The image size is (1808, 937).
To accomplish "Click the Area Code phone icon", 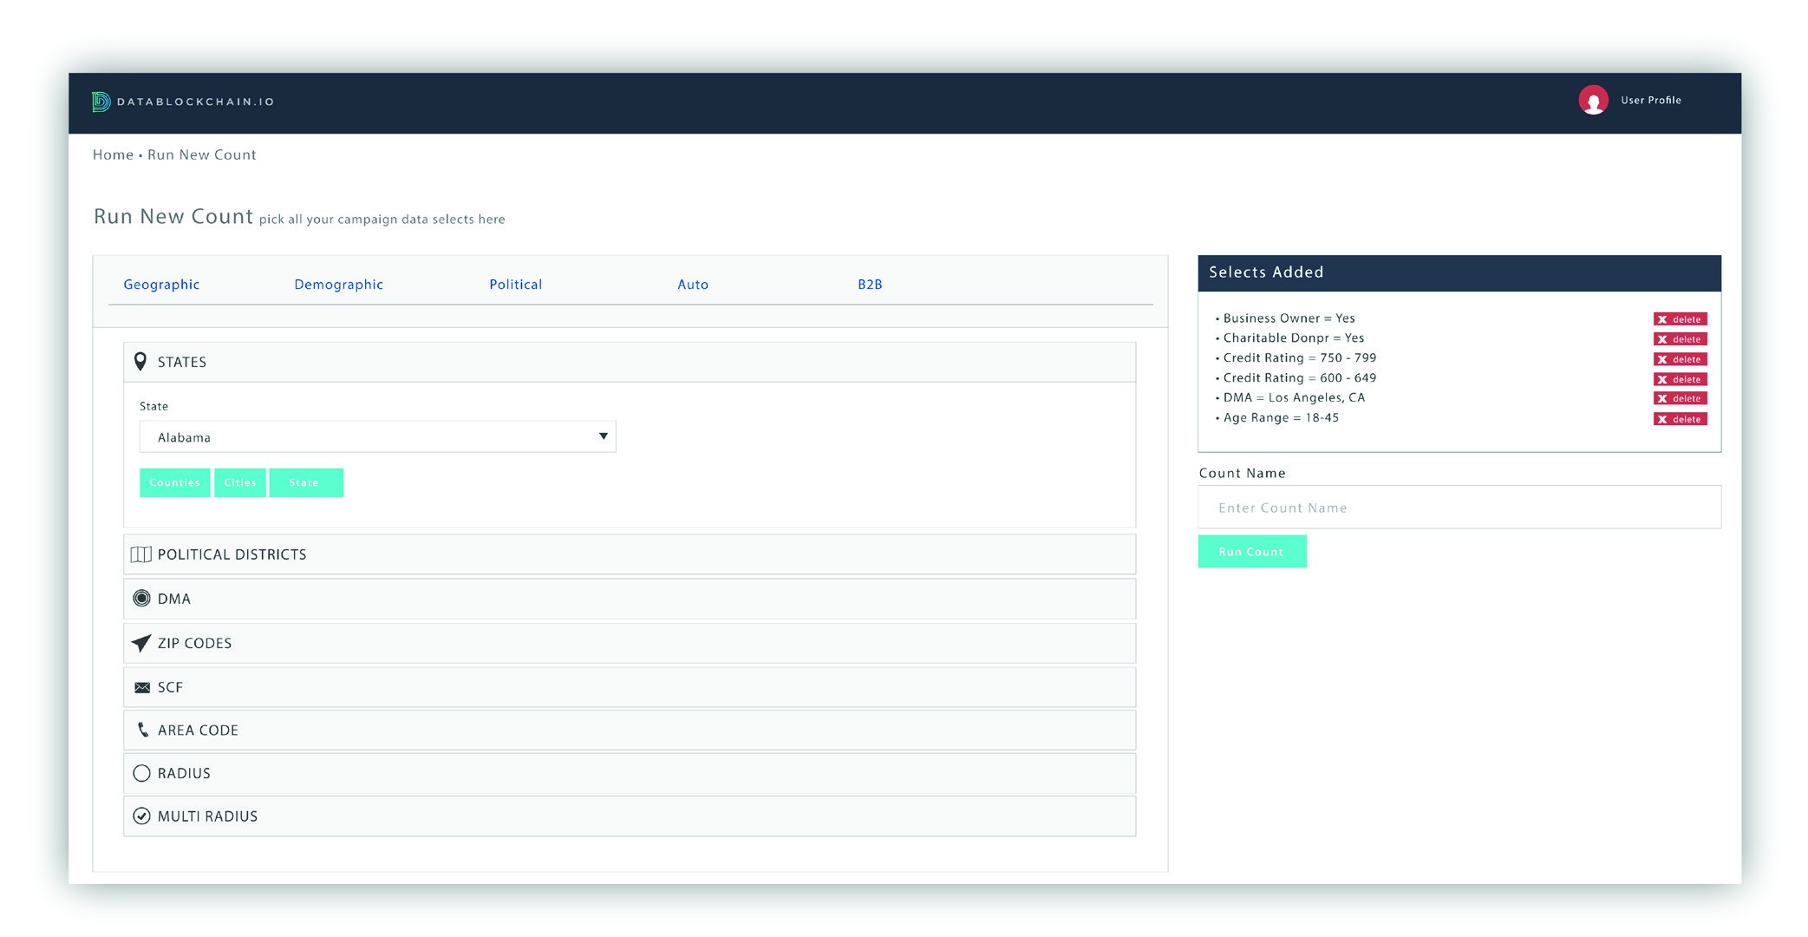I will click(x=142, y=730).
